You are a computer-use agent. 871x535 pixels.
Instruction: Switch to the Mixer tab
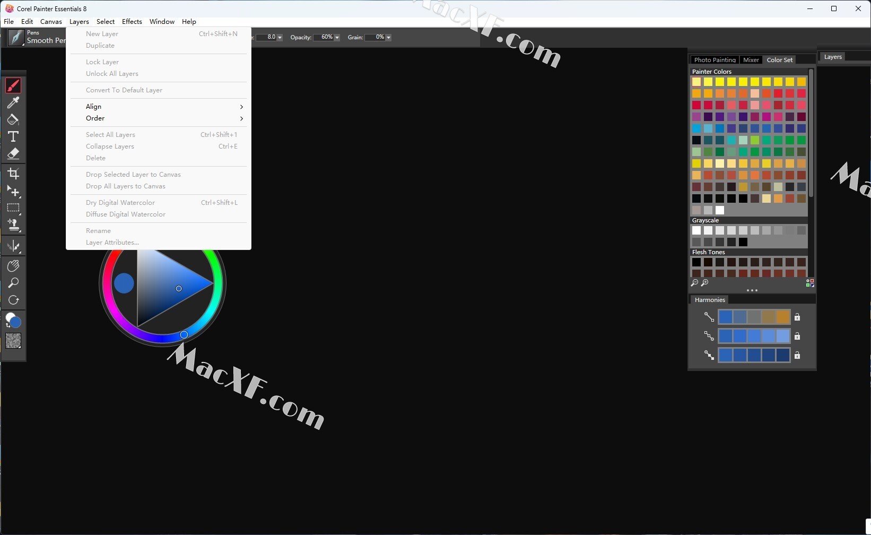click(751, 60)
